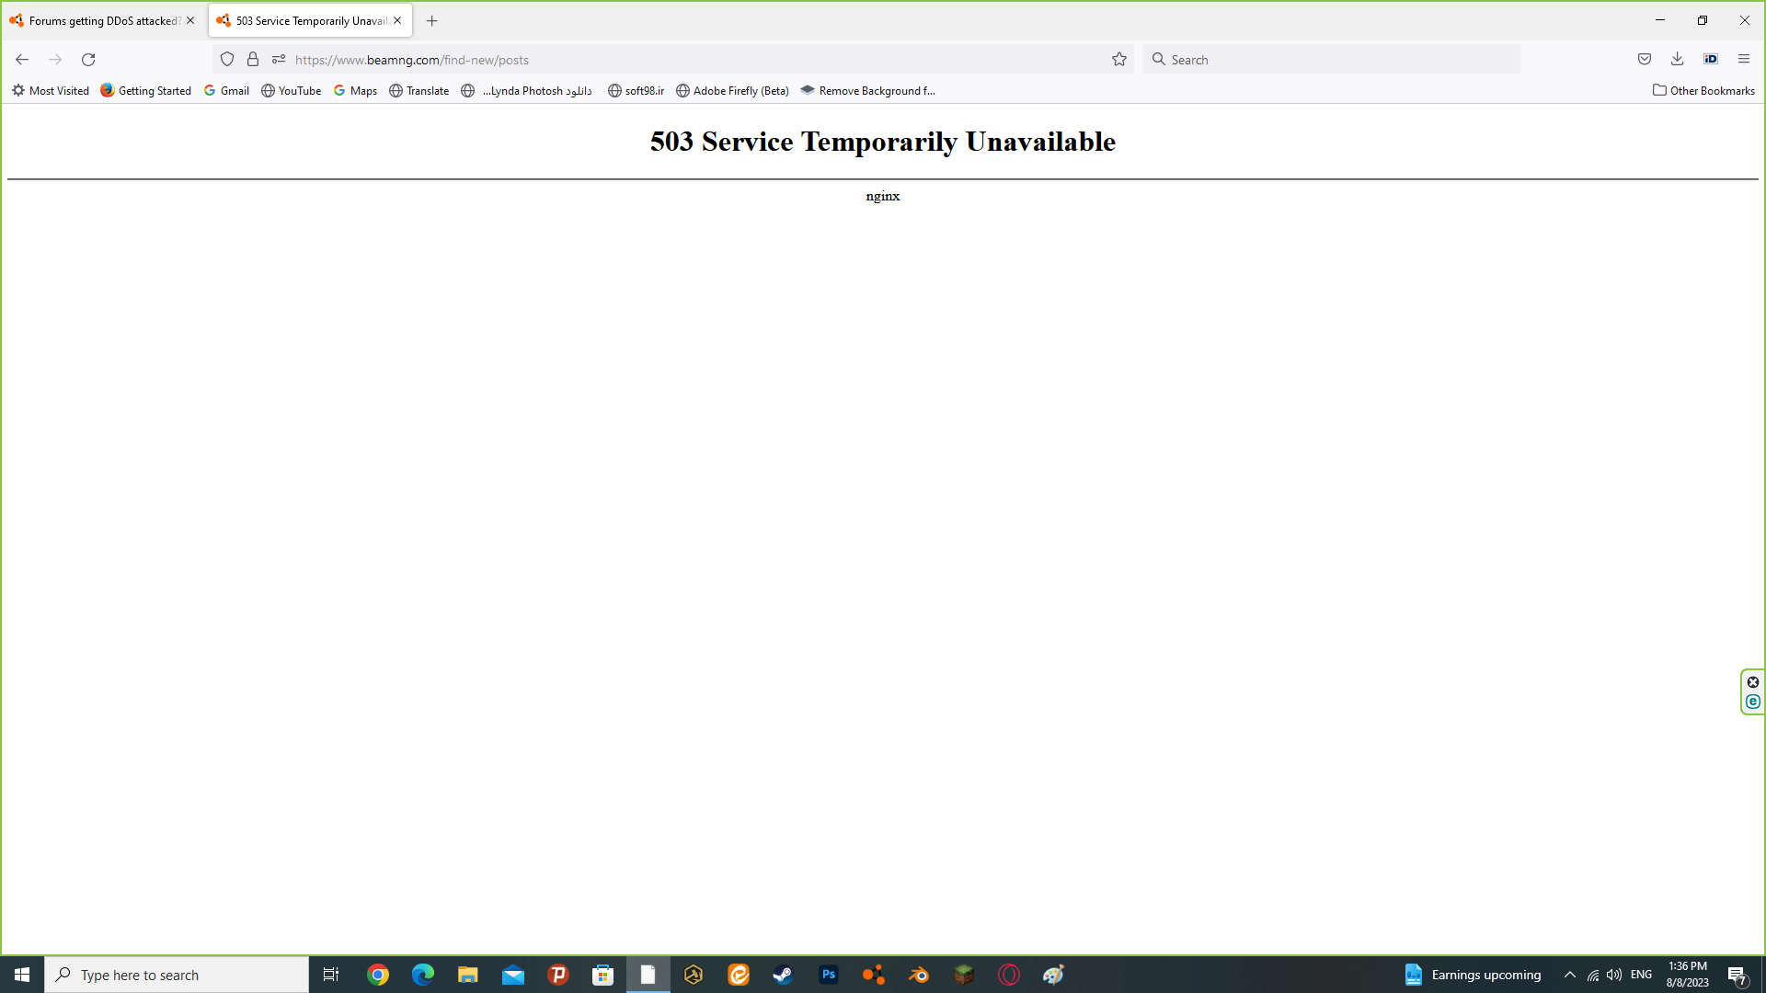Open the Getting Started bookmark
The width and height of the screenshot is (1766, 993).
pos(145,91)
